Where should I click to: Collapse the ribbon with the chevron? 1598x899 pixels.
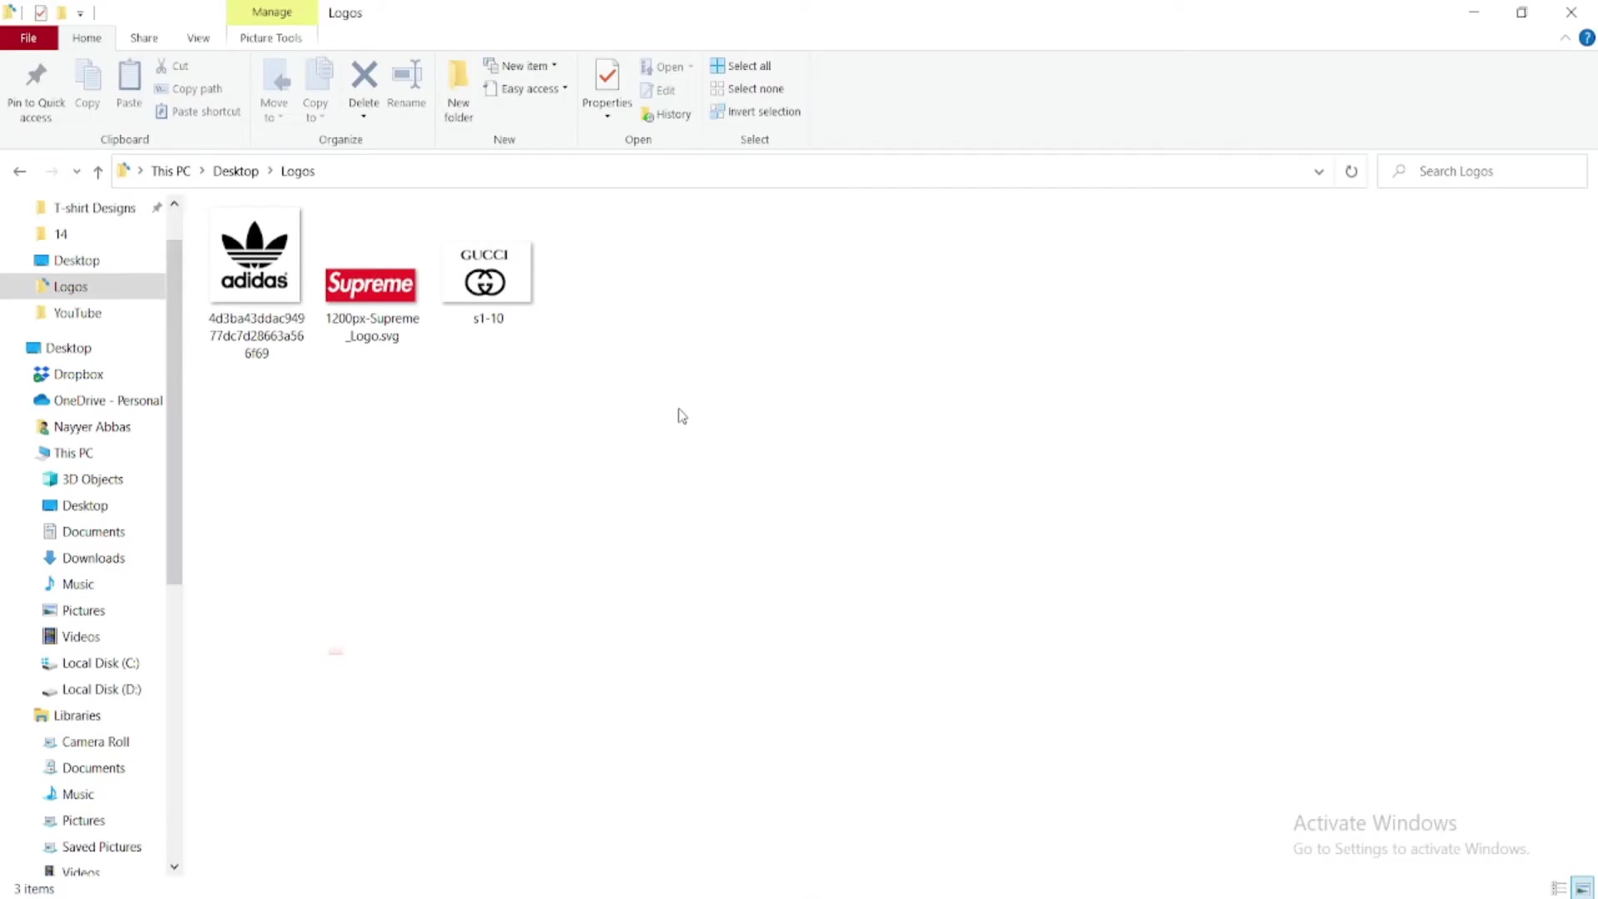[1565, 37]
